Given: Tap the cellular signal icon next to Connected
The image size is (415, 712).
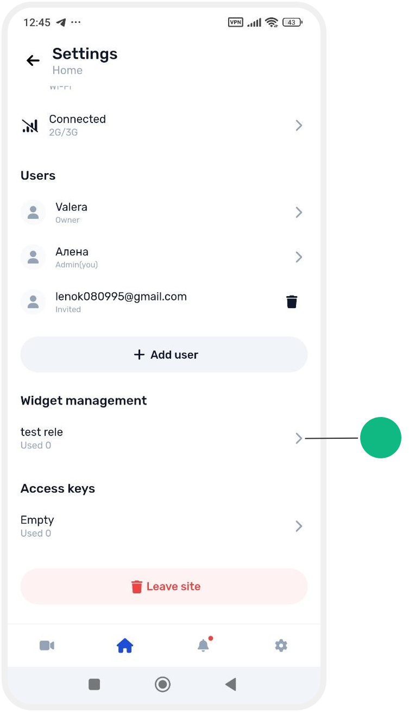Looking at the screenshot, I should coord(30,126).
